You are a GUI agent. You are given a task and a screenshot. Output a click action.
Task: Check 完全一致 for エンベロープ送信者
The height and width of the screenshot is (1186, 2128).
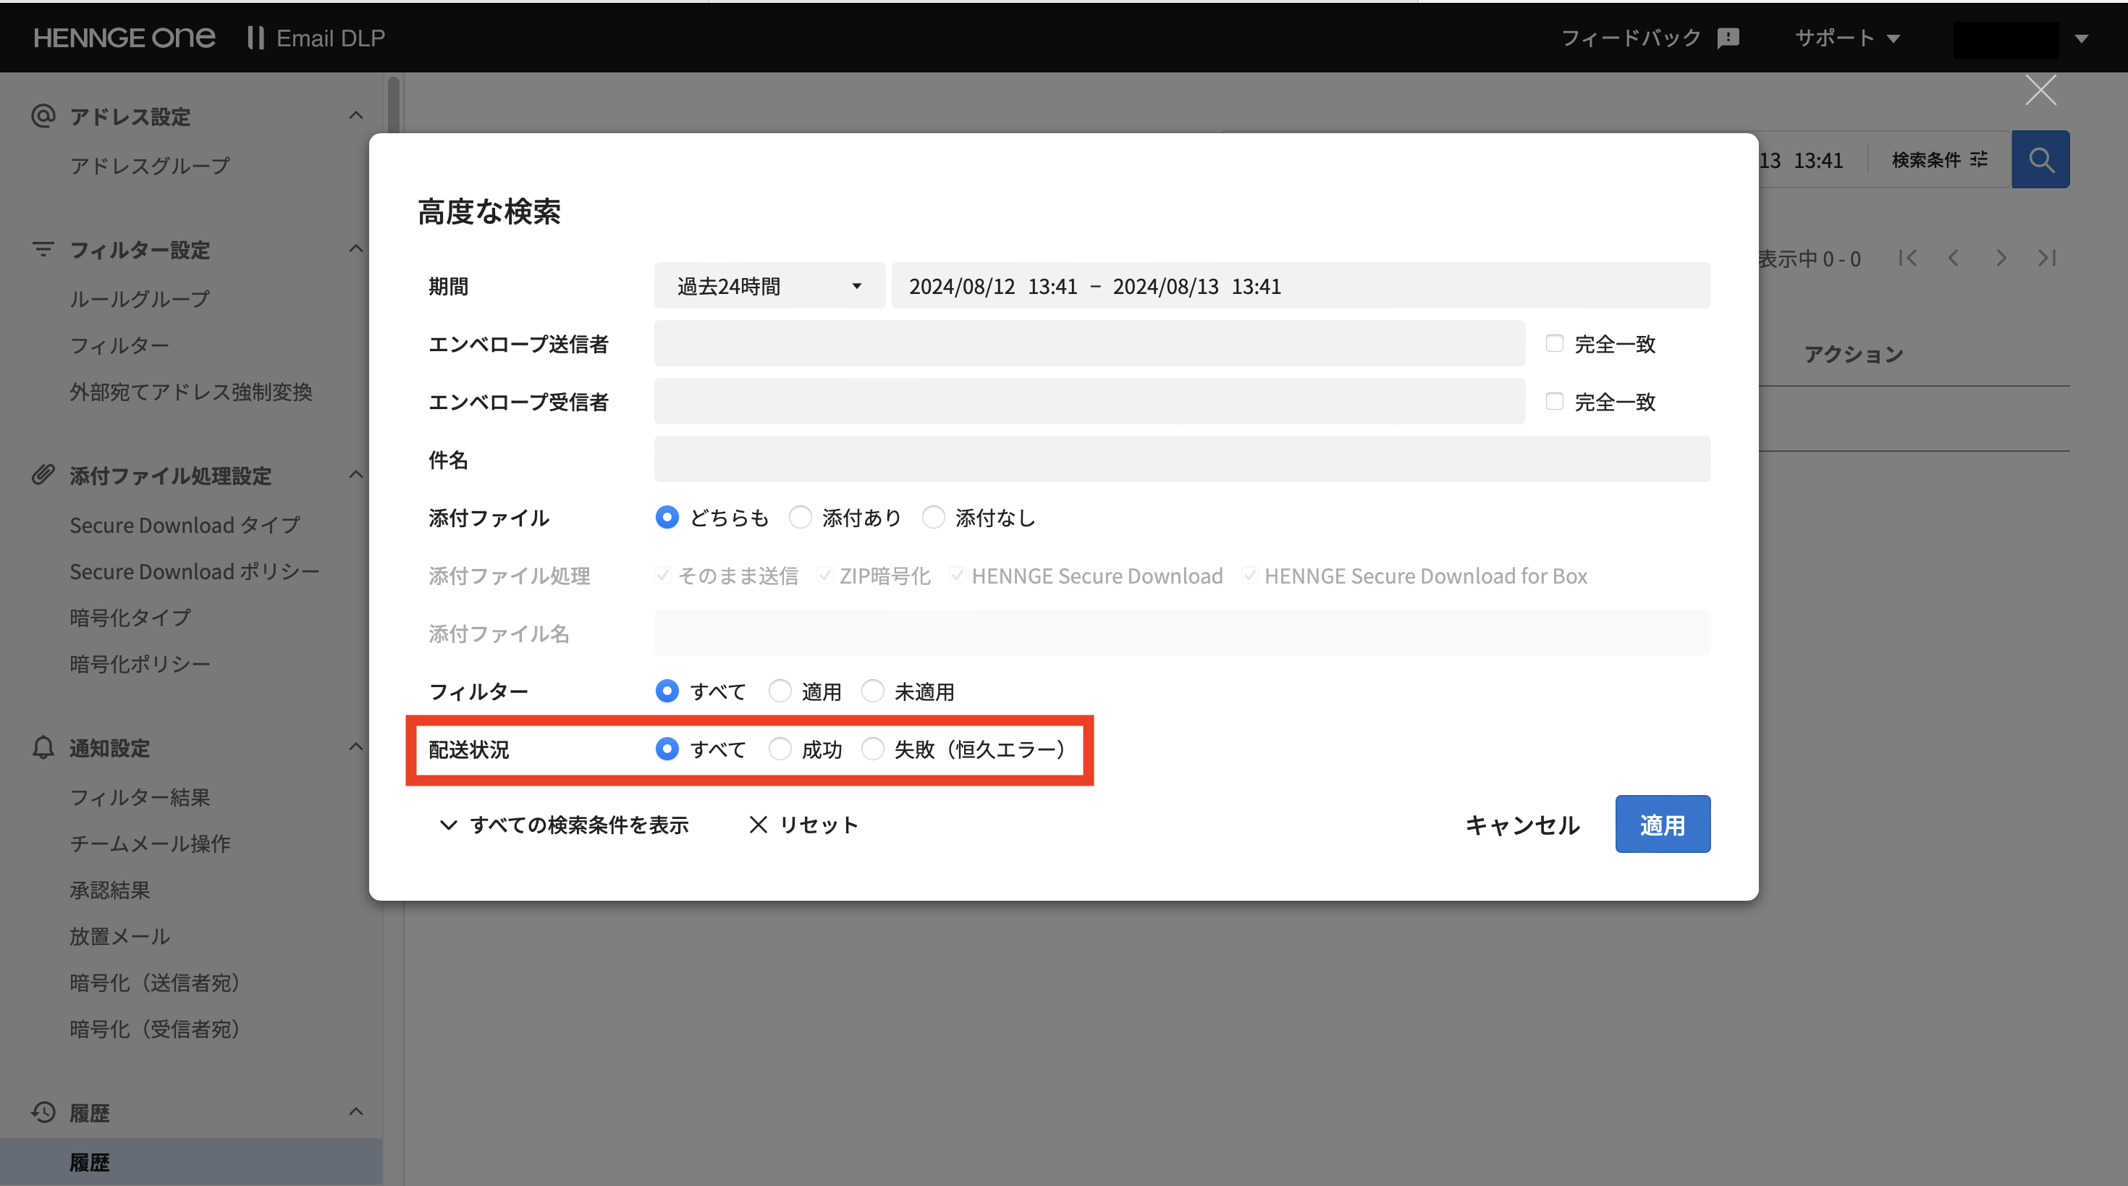pos(1555,343)
